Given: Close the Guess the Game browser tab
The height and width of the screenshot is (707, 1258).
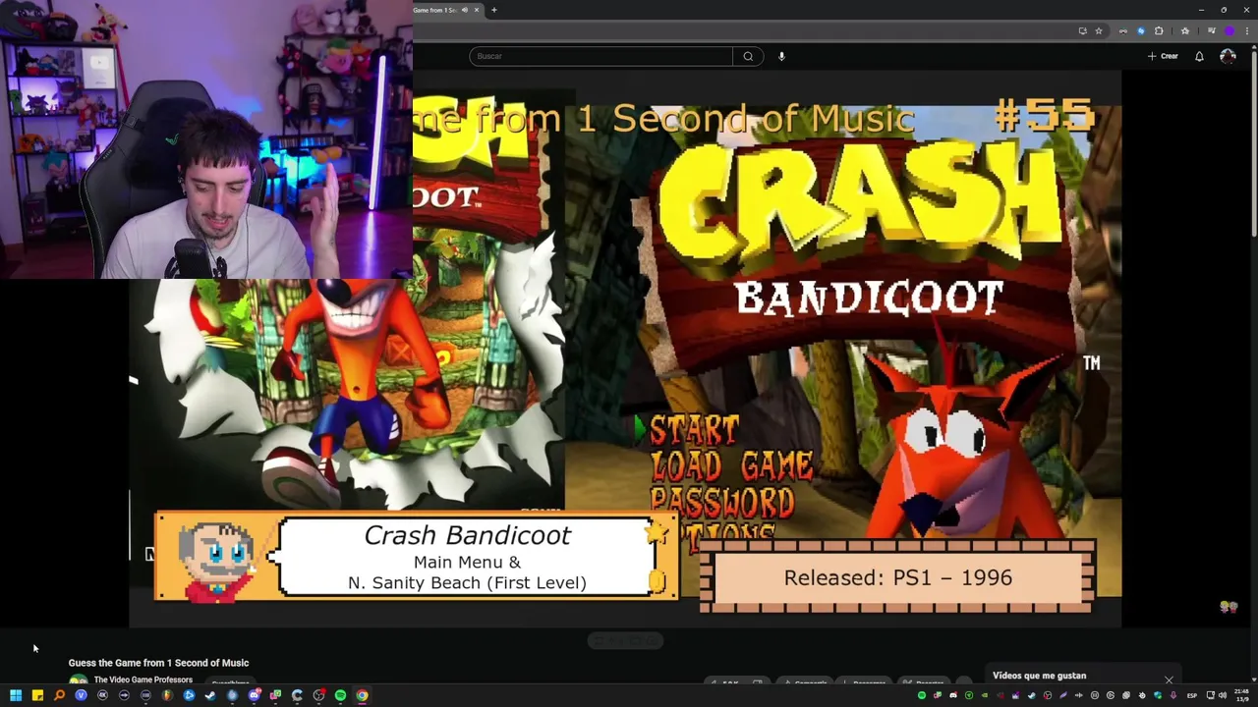Looking at the screenshot, I should tap(477, 10).
